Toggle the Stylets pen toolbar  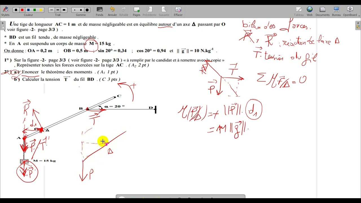[x=5, y=11]
